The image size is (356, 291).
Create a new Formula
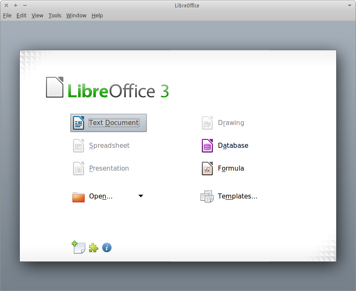pyautogui.click(x=231, y=168)
